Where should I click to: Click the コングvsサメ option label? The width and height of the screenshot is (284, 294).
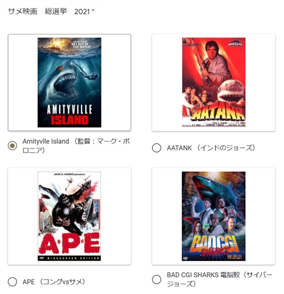pyautogui.click(x=54, y=282)
